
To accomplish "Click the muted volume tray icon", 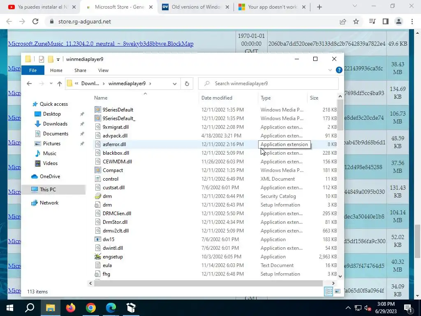I will tap(368, 308).
